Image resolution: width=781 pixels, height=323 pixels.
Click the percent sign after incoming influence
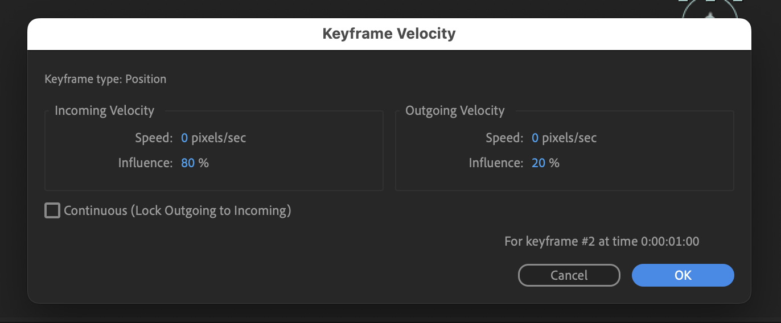[x=204, y=163]
